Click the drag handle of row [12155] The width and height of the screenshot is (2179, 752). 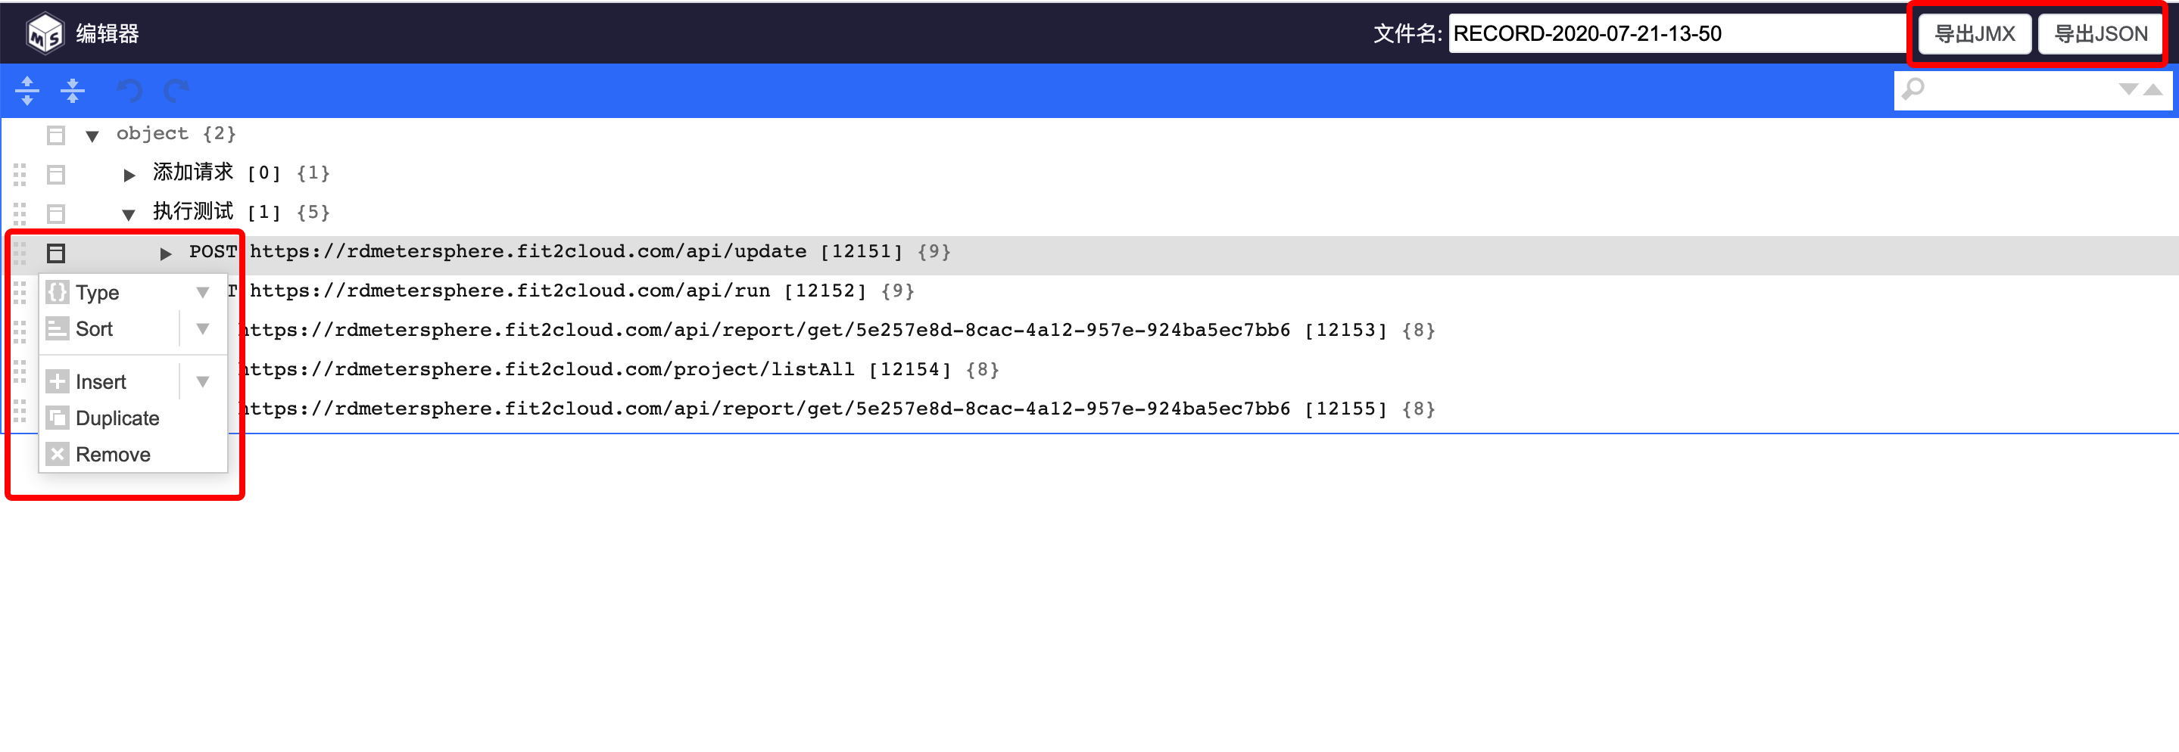click(x=20, y=411)
